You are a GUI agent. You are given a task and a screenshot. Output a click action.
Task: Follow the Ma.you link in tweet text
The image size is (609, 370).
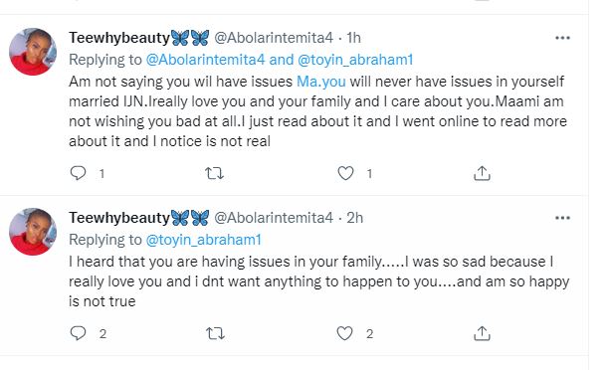pyautogui.click(x=321, y=82)
